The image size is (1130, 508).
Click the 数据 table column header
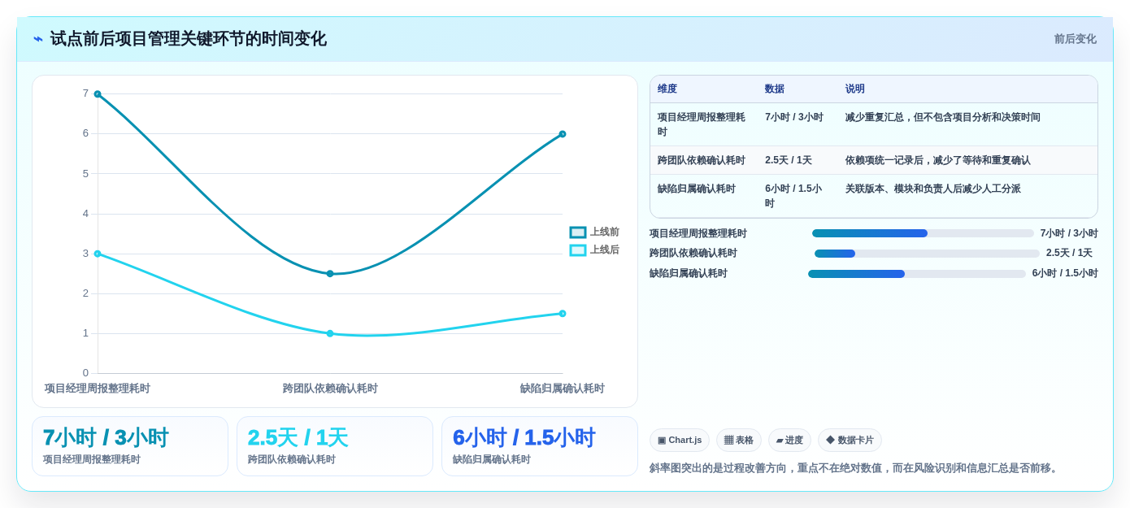[x=798, y=89]
